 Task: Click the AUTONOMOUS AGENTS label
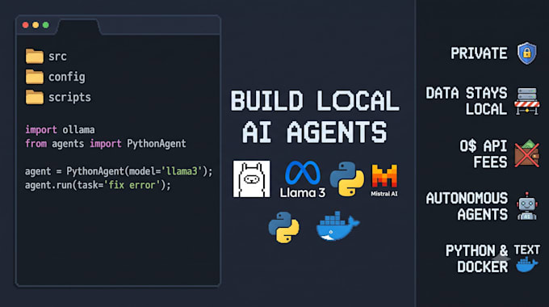467,206
